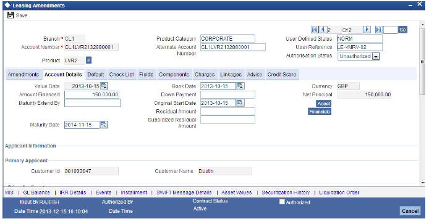The height and width of the screenshot is (224, 429).
Task: Click the Currency value GBP
Action: [348, 86]
